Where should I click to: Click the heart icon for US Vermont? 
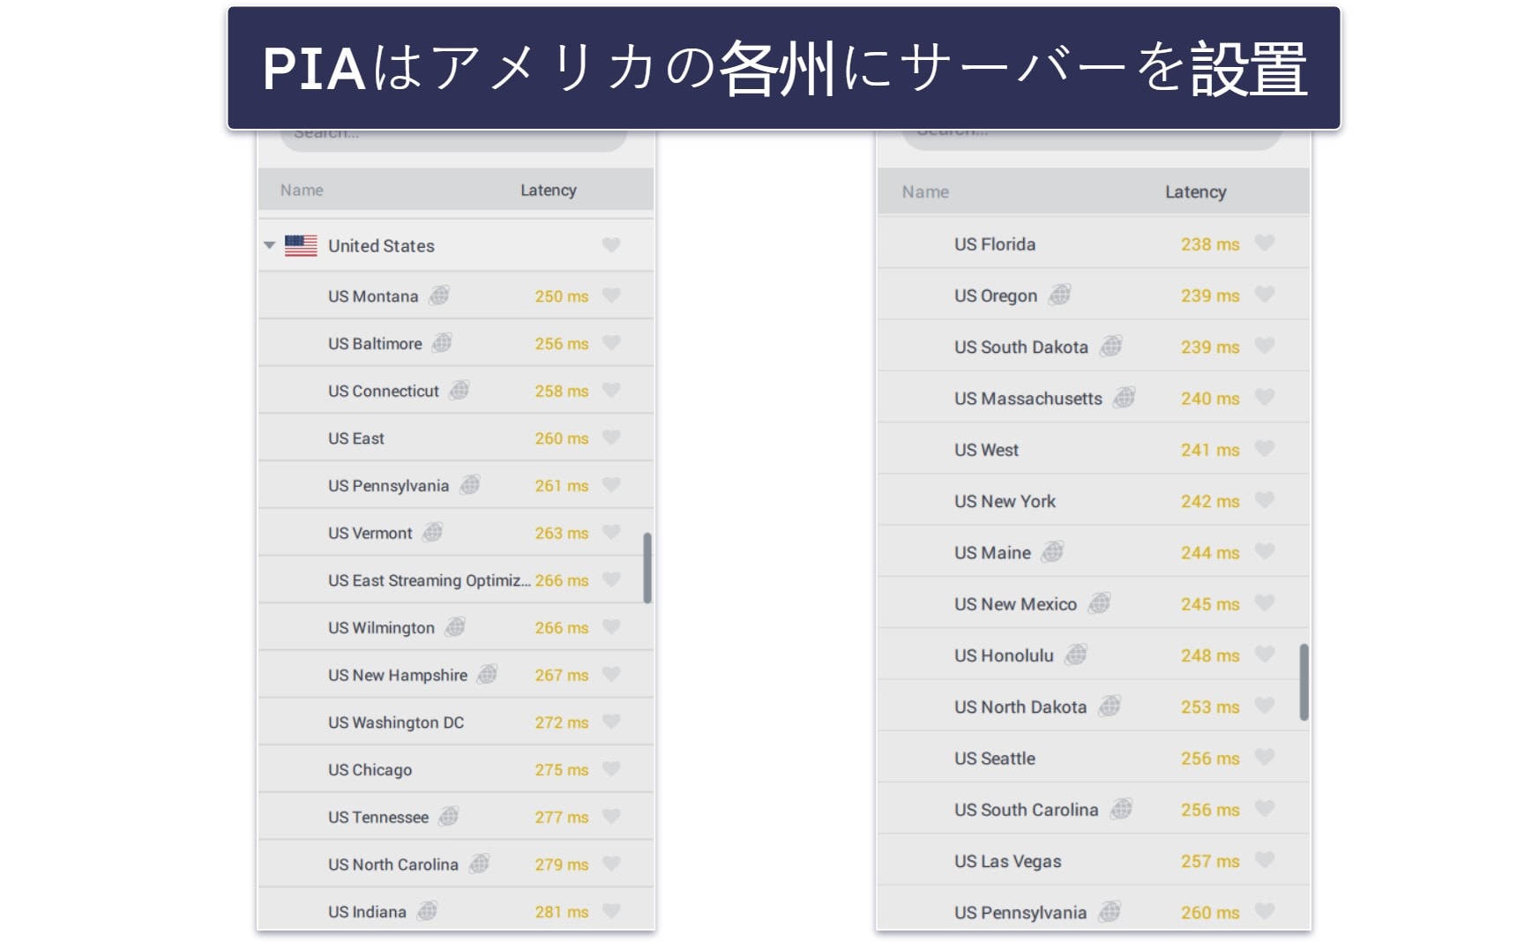(611, 532)
